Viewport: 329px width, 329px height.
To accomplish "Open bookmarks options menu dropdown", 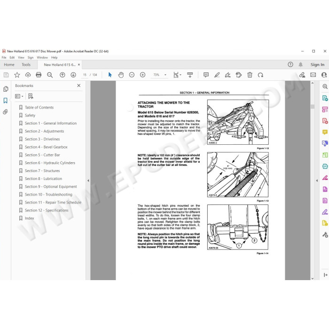I will click(19, 96).
